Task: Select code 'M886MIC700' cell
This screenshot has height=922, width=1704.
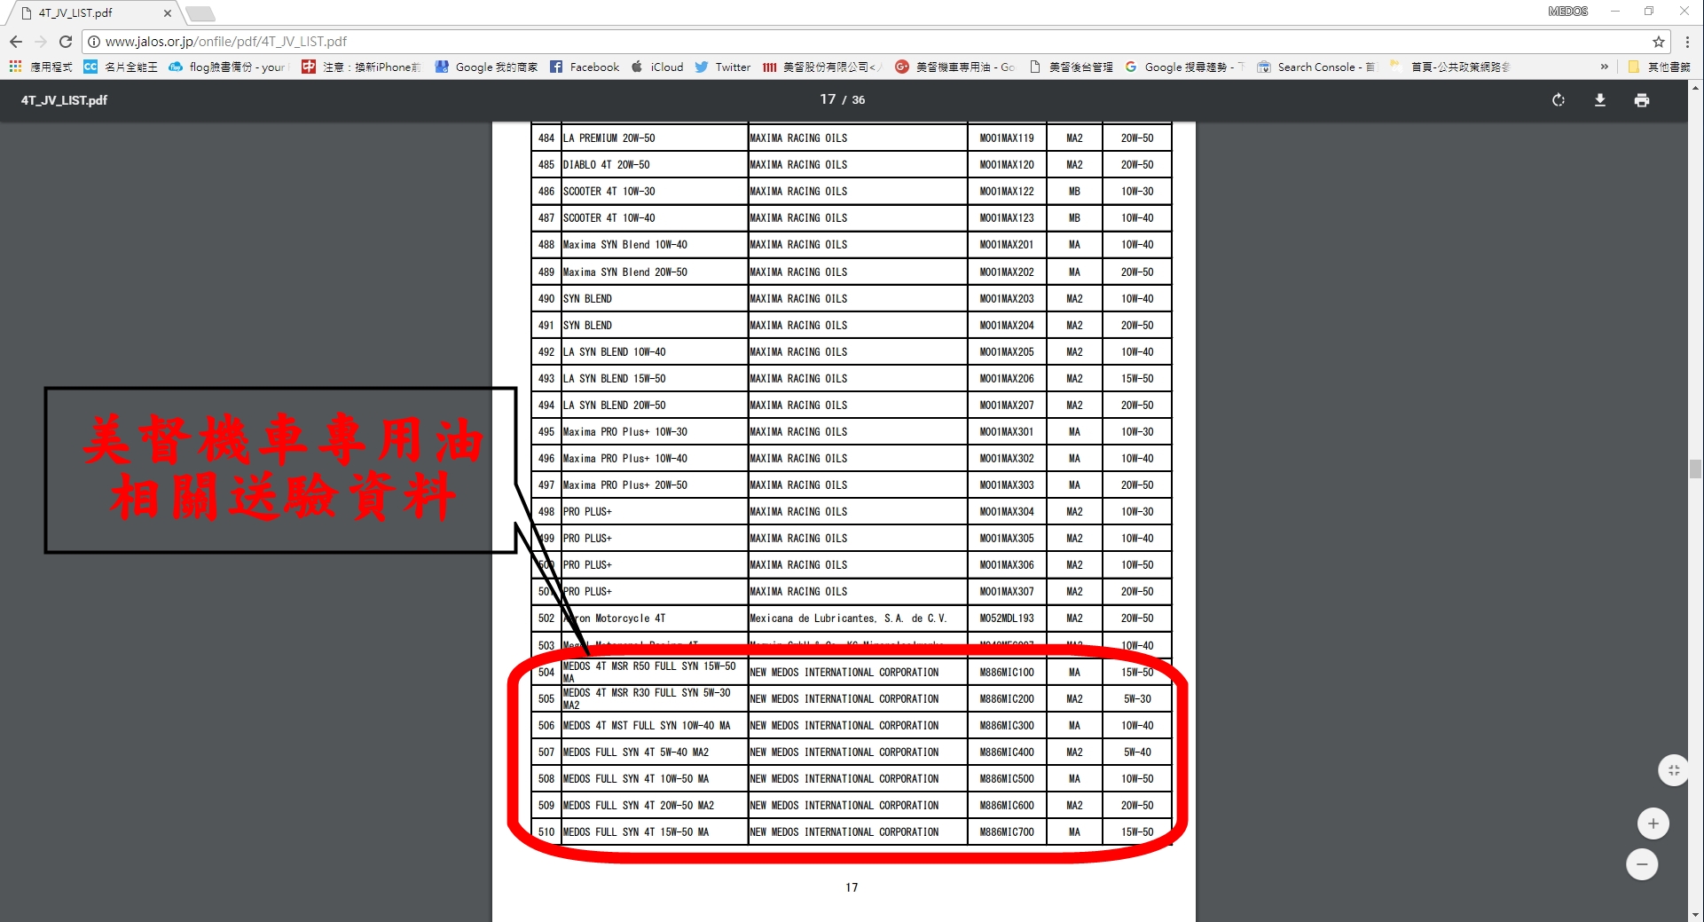Action: [1007, 832]
